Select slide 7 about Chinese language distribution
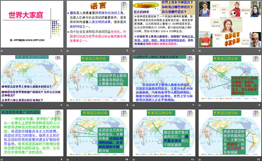Viewport: 262px width, 161px height. (164, 78)
